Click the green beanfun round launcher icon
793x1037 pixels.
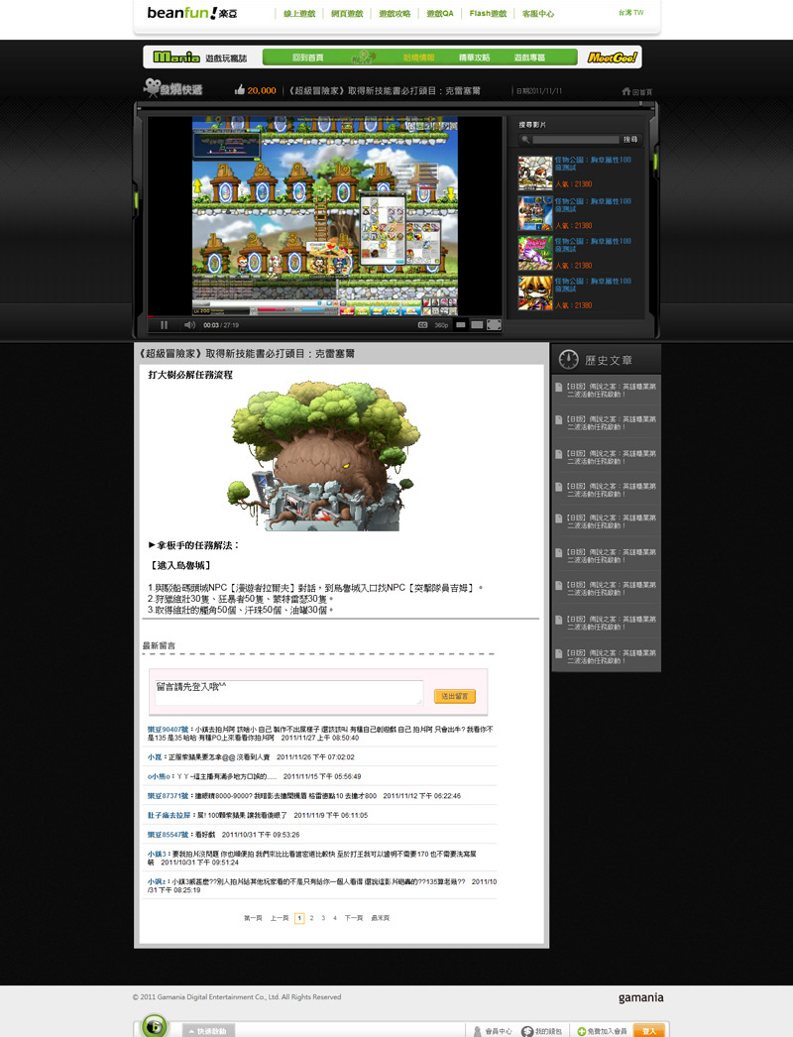[x=154, y=1026]
